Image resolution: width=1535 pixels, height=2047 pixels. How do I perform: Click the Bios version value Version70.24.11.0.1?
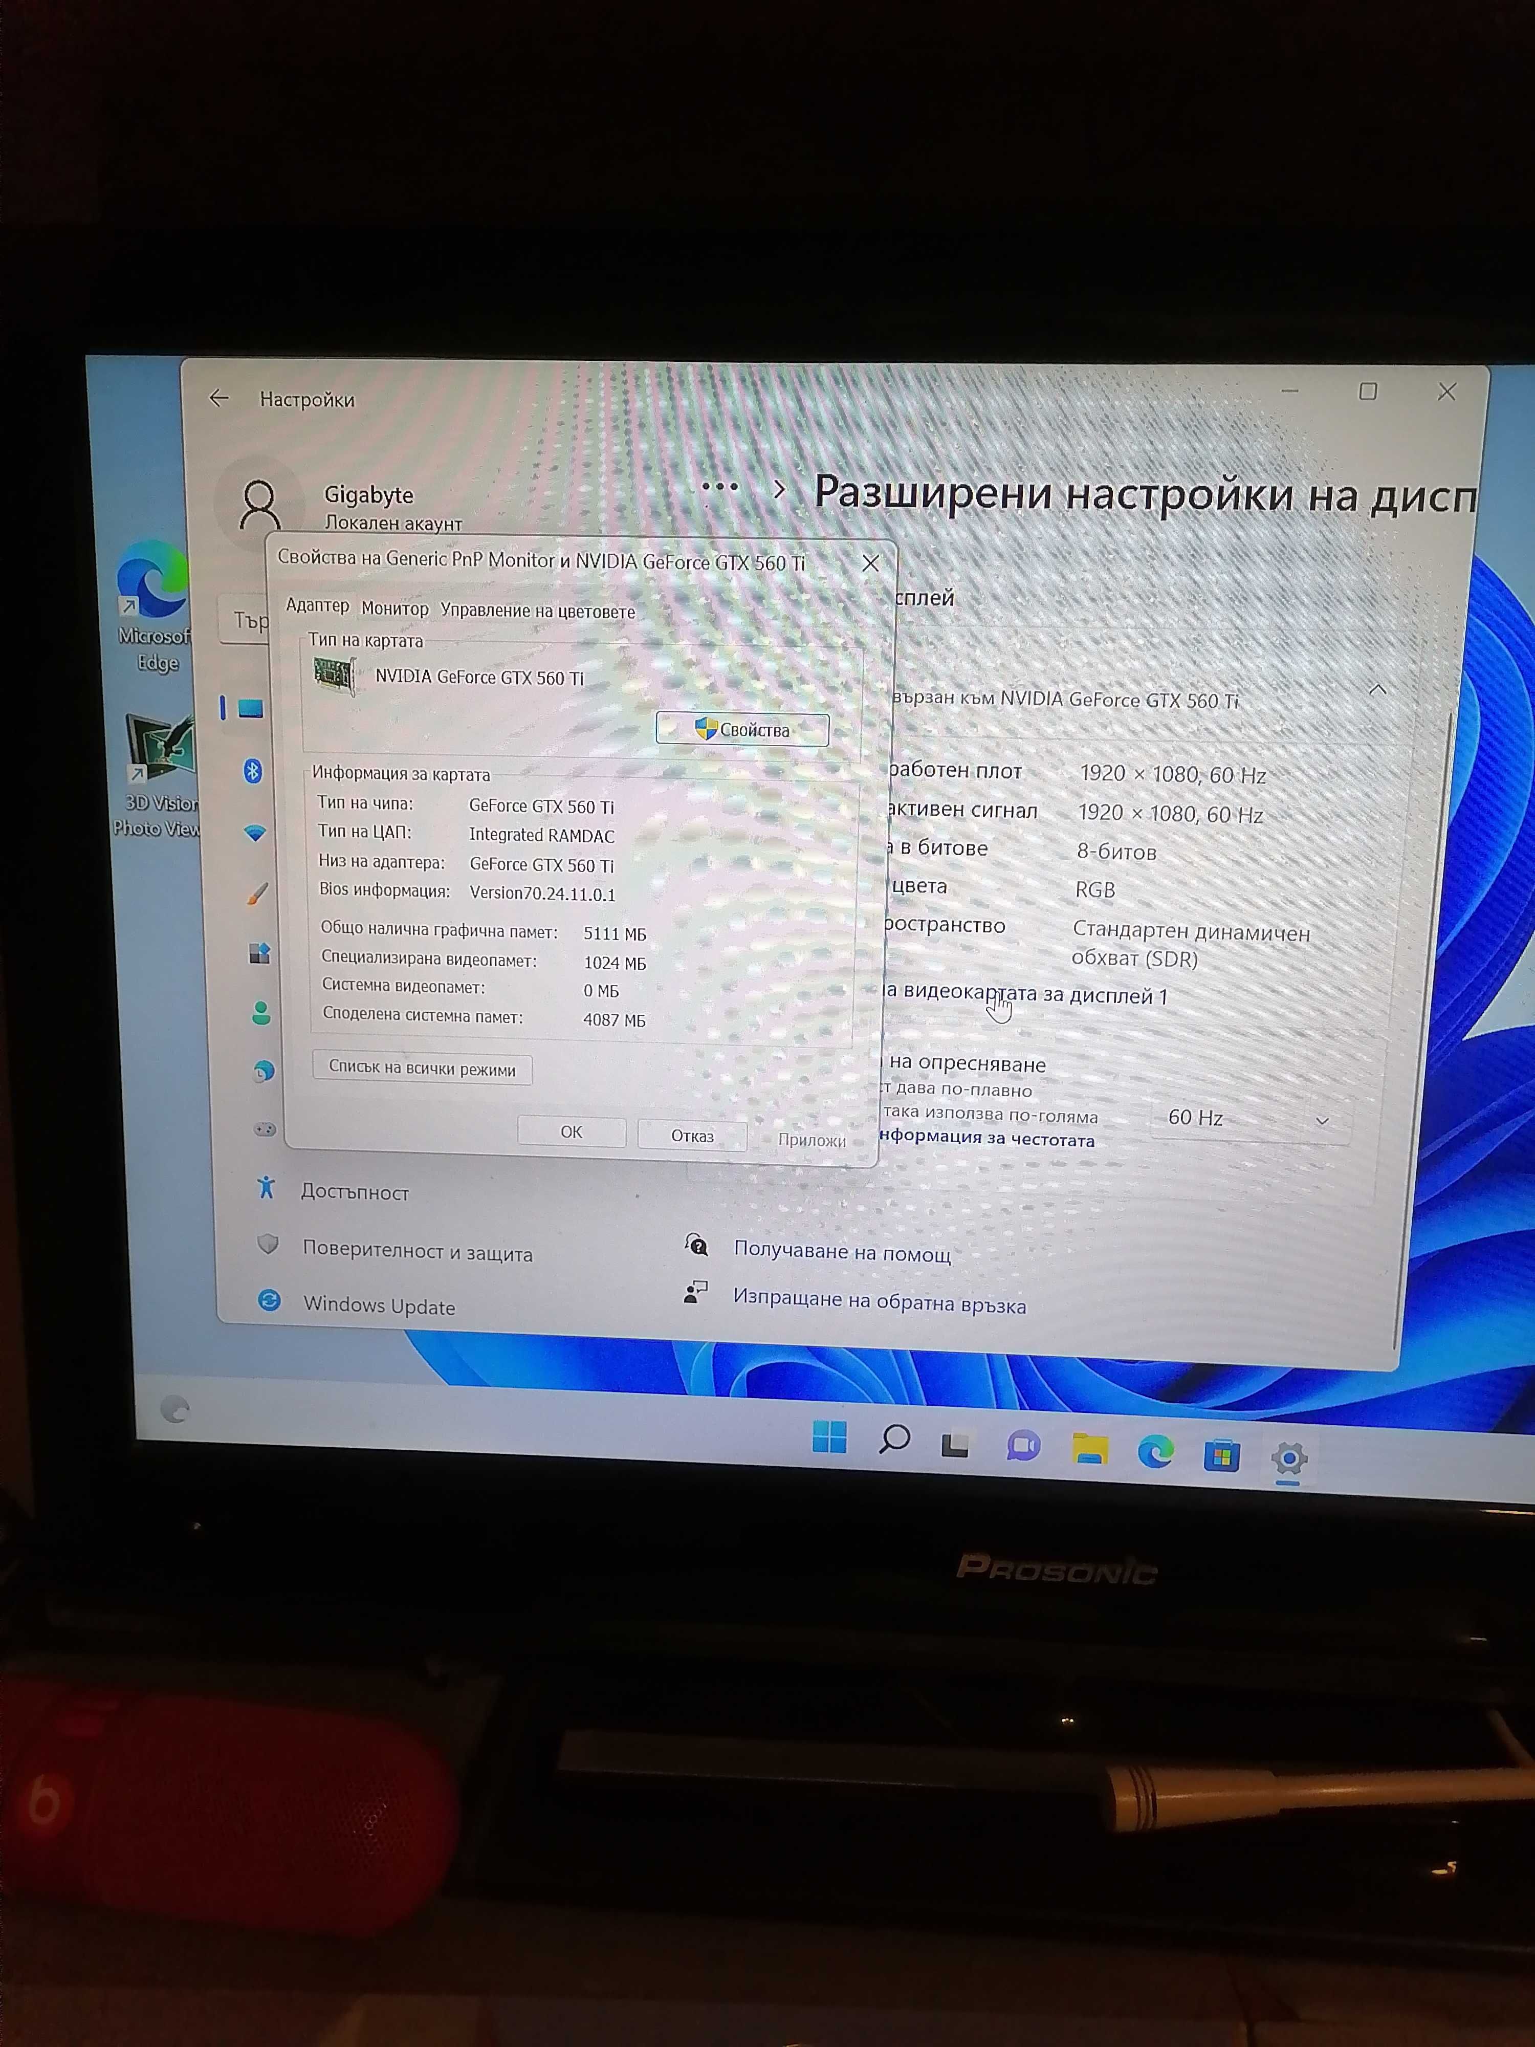(542, 894)
